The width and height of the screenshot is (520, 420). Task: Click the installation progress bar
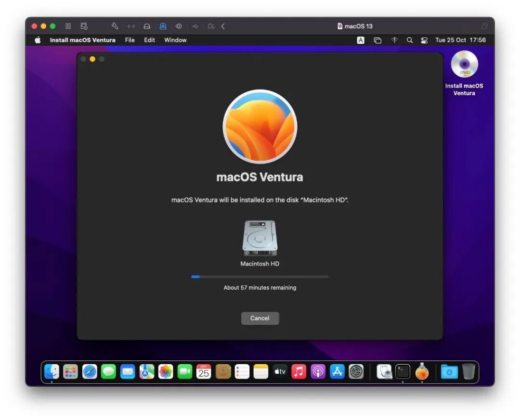click(x=260, y=277)
